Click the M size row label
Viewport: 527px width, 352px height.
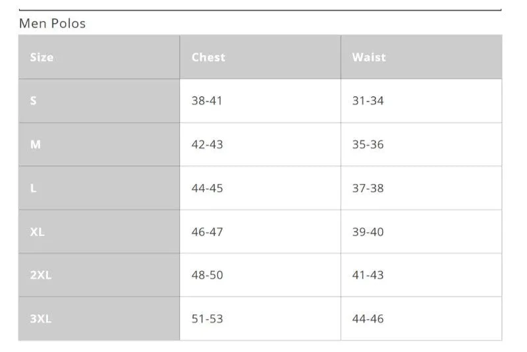[x=36, y=144]
